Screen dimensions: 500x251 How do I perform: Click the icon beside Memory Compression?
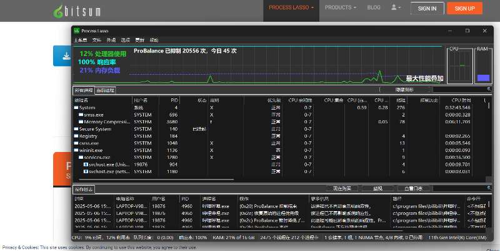pos(81,121)
